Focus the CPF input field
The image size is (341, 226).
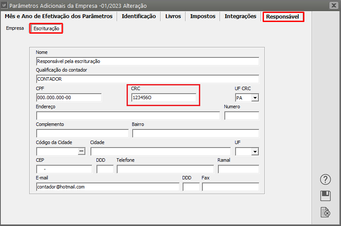(x=69, y=98)
